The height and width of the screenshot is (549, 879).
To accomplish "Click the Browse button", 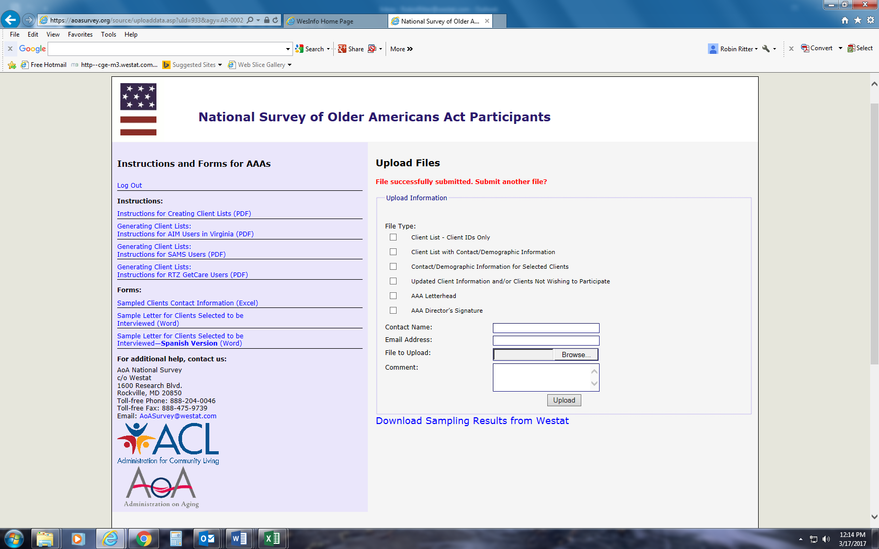I will pos(576,354).
